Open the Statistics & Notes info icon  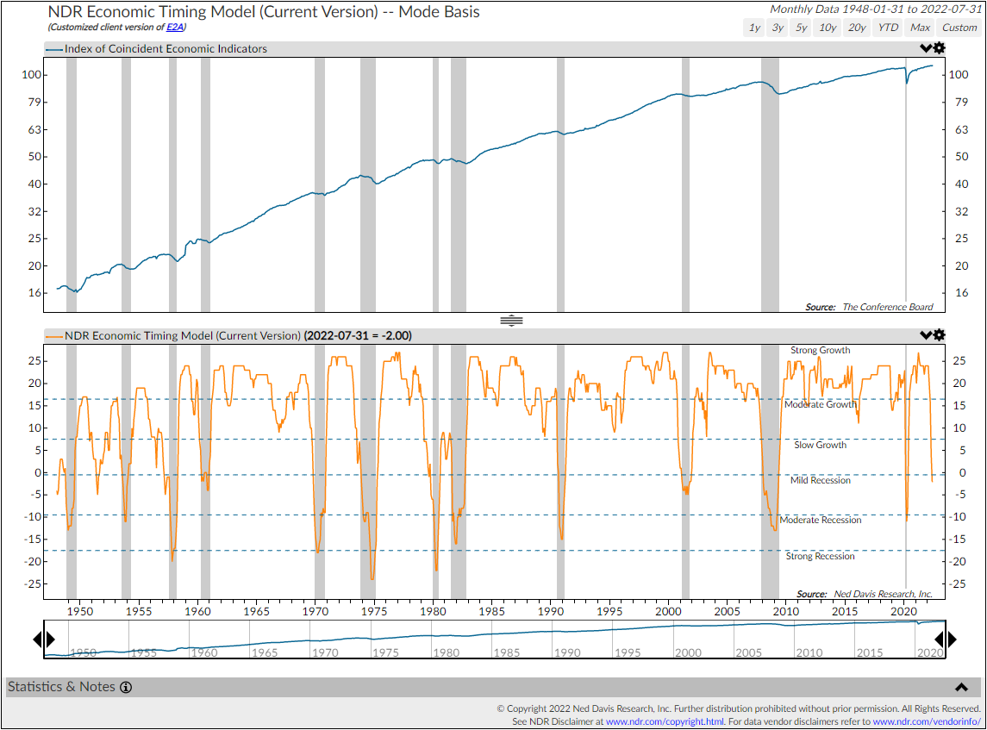[126, 687]
